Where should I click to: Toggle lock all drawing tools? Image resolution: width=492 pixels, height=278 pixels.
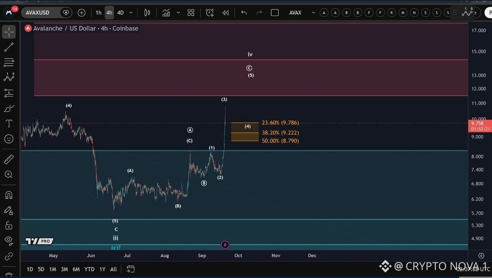coord(9,225)
